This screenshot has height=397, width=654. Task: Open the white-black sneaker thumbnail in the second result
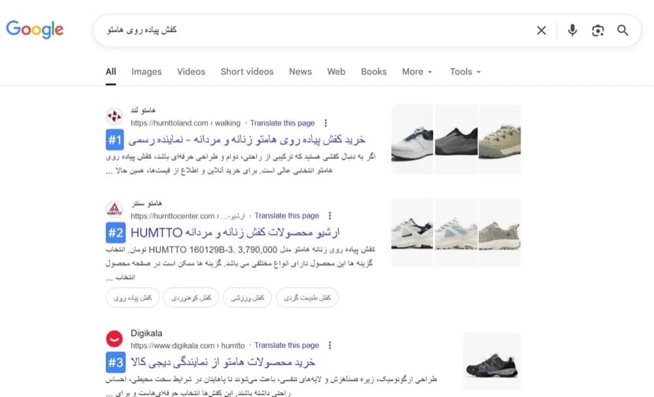[412, 232]
